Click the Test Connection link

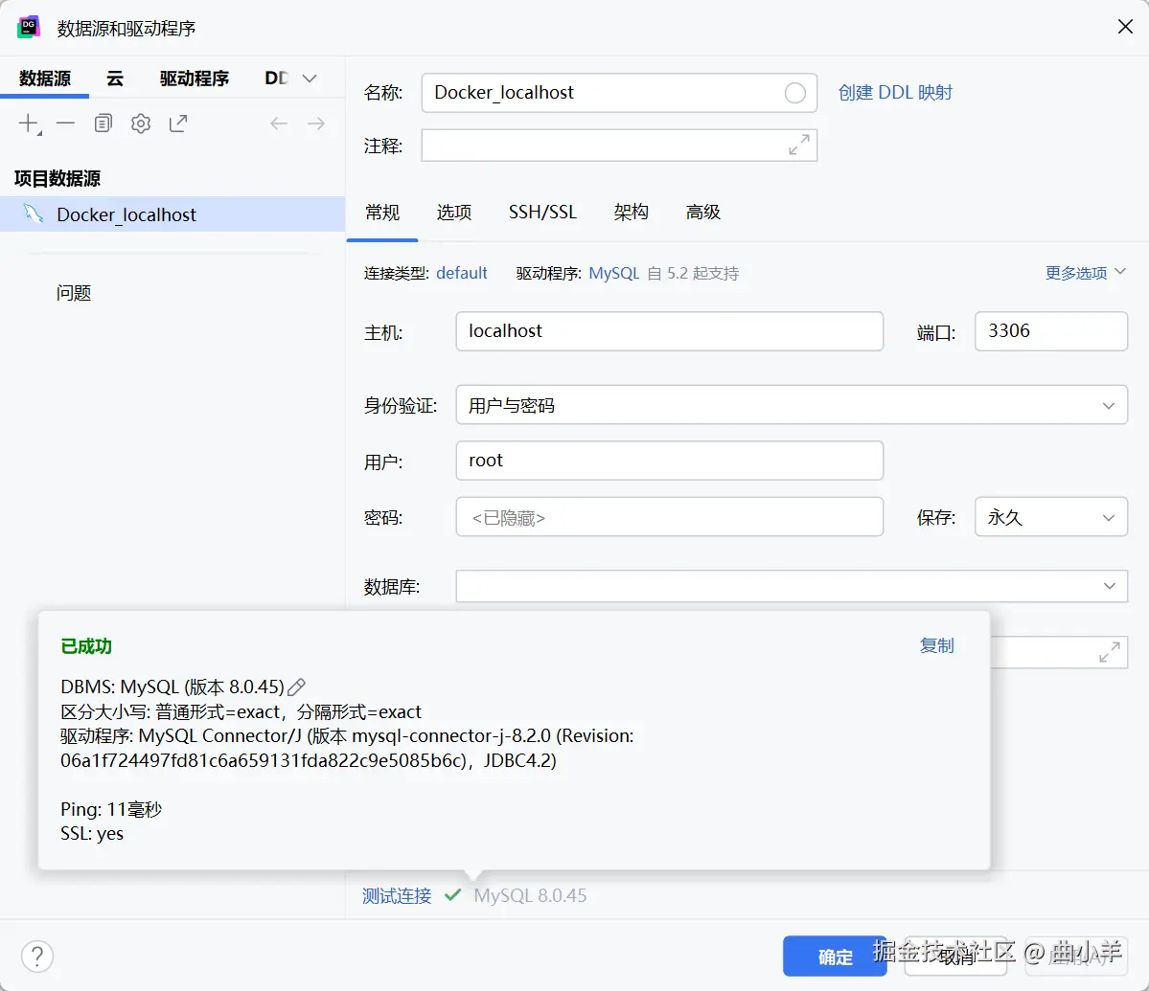397,895
